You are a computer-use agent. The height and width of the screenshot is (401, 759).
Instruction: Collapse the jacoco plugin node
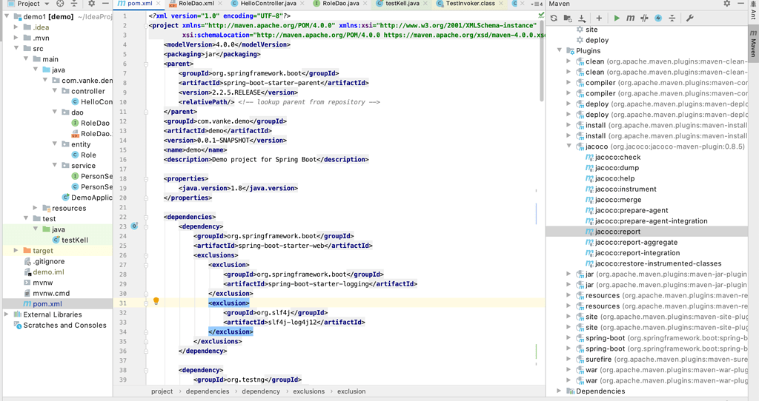click(x=569, y=146)
